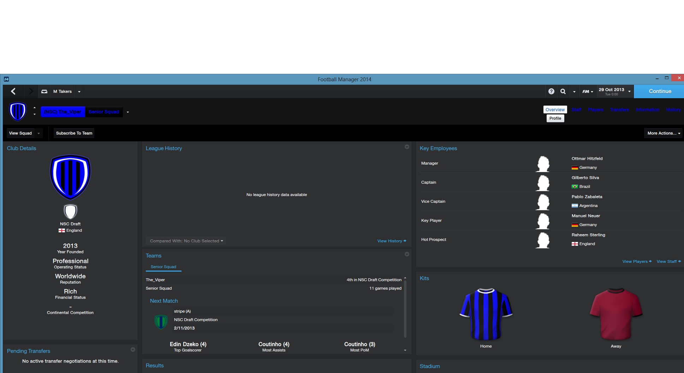This screenshot has height=373, width=684.
Task: Open the View Players link
Action: tap(637, 261)
